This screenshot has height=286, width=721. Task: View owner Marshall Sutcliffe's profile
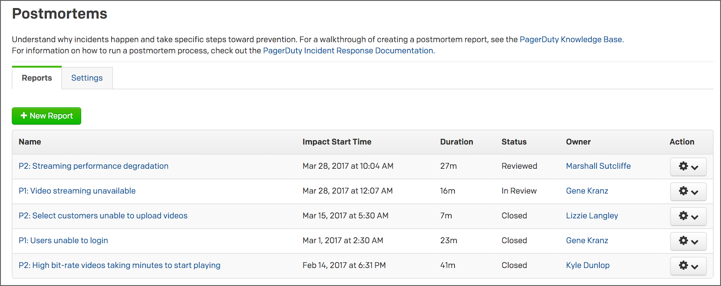coord(598,166)
